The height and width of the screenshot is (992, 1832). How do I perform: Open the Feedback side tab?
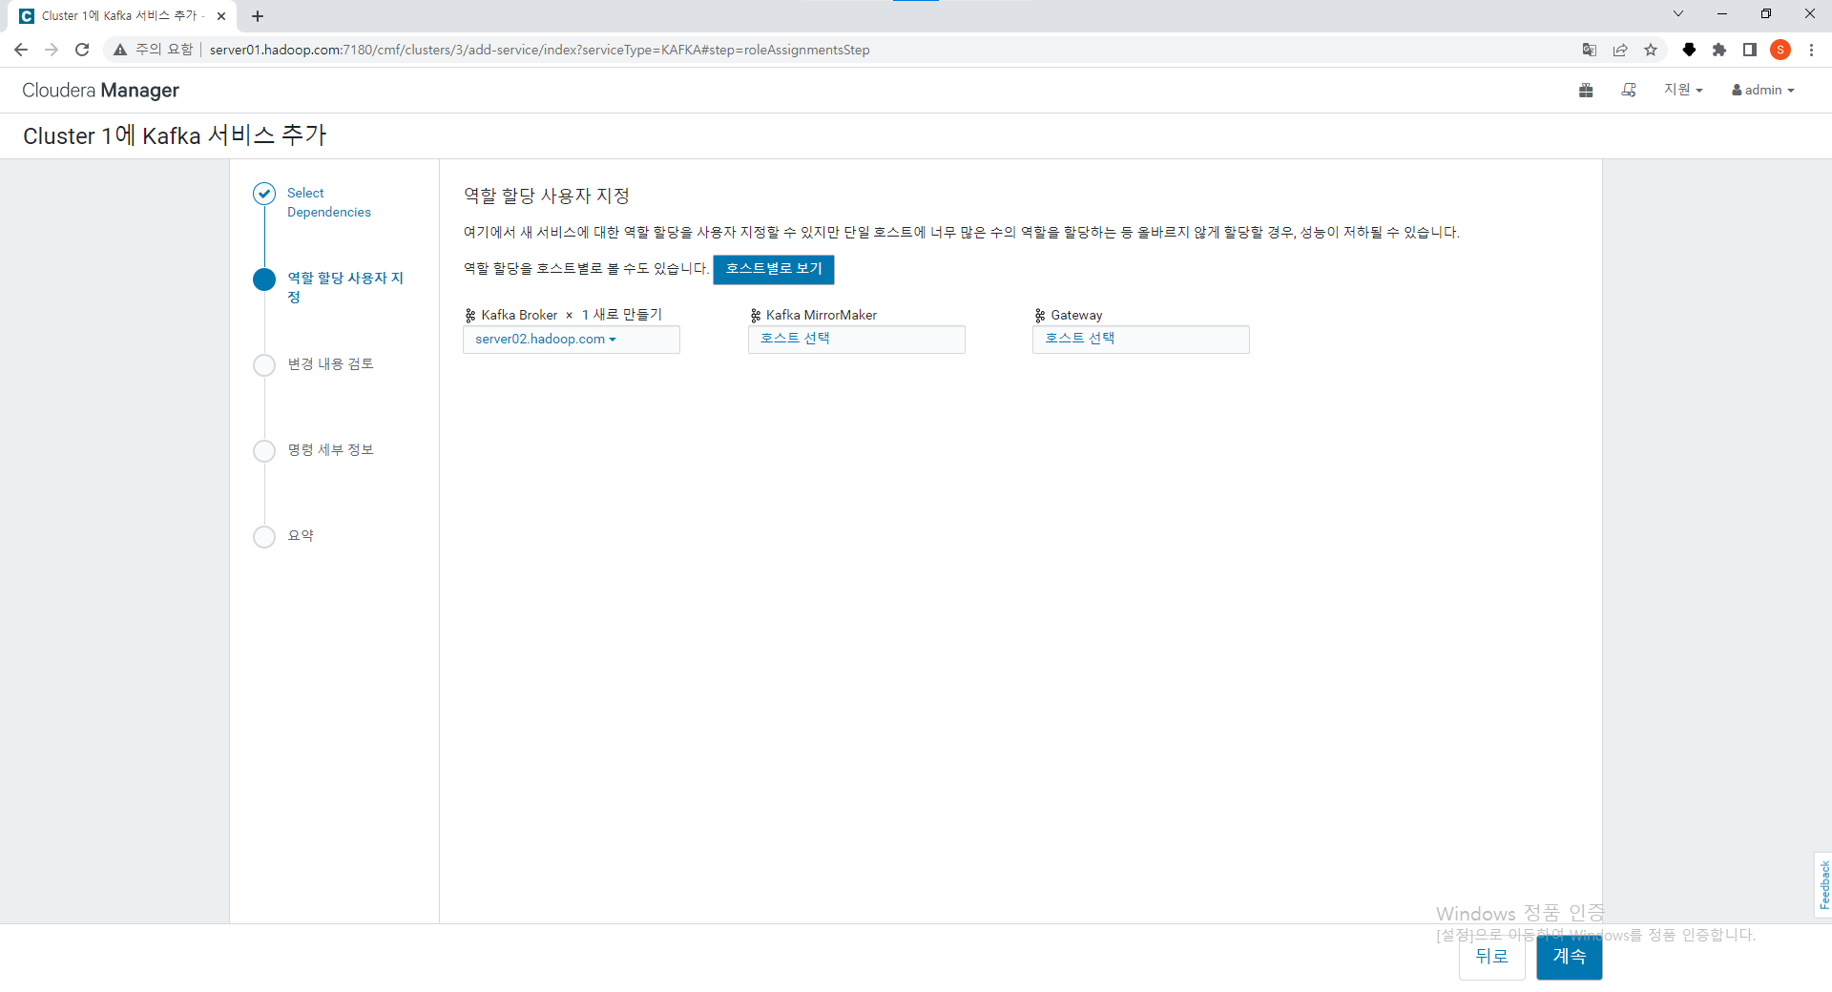[1823, 885]
